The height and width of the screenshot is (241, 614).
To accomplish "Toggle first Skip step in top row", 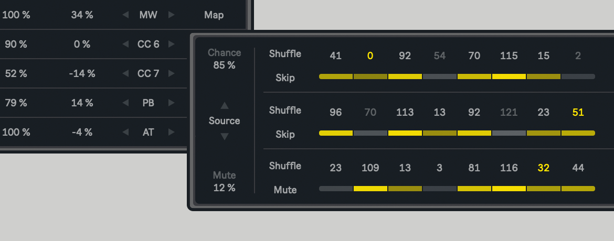I will coord(336,76).
